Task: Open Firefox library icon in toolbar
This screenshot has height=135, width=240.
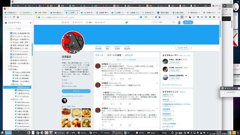Action: click(178, 17)
